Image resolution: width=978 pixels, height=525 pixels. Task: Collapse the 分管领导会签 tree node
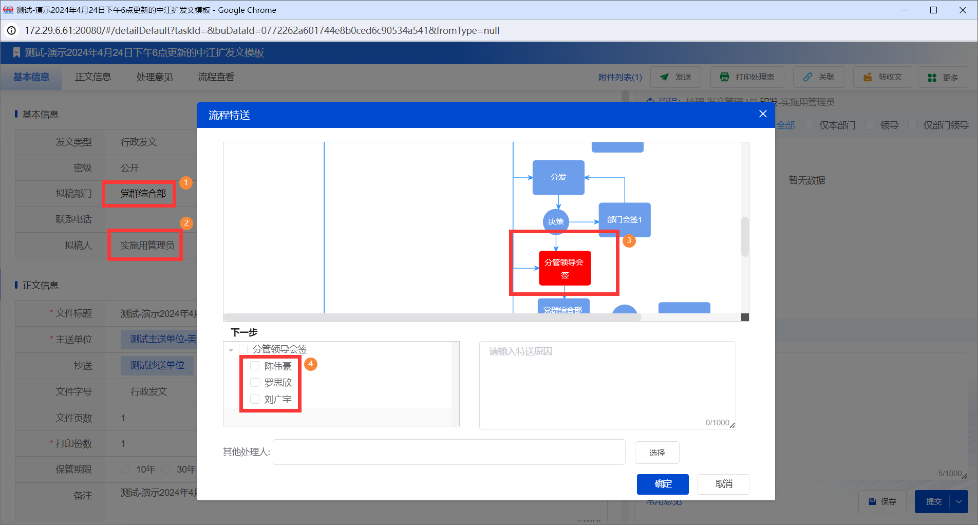pyautogui.click(x=231, y=350)
